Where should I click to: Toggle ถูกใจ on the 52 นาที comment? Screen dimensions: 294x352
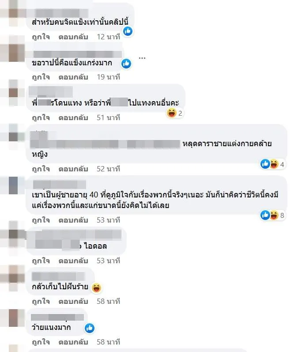[x=41, y=169]
